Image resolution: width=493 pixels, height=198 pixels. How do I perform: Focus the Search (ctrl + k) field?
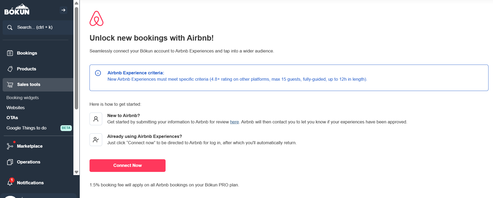pos(38,27)
